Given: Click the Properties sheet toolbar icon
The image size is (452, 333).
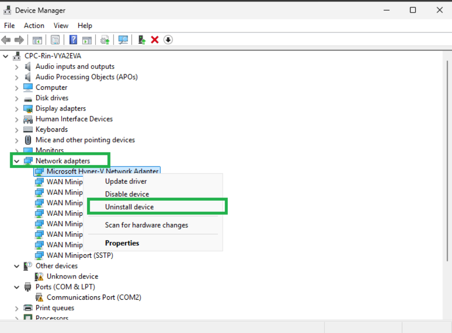Looking at the screenshot, I should pos(55,40).
